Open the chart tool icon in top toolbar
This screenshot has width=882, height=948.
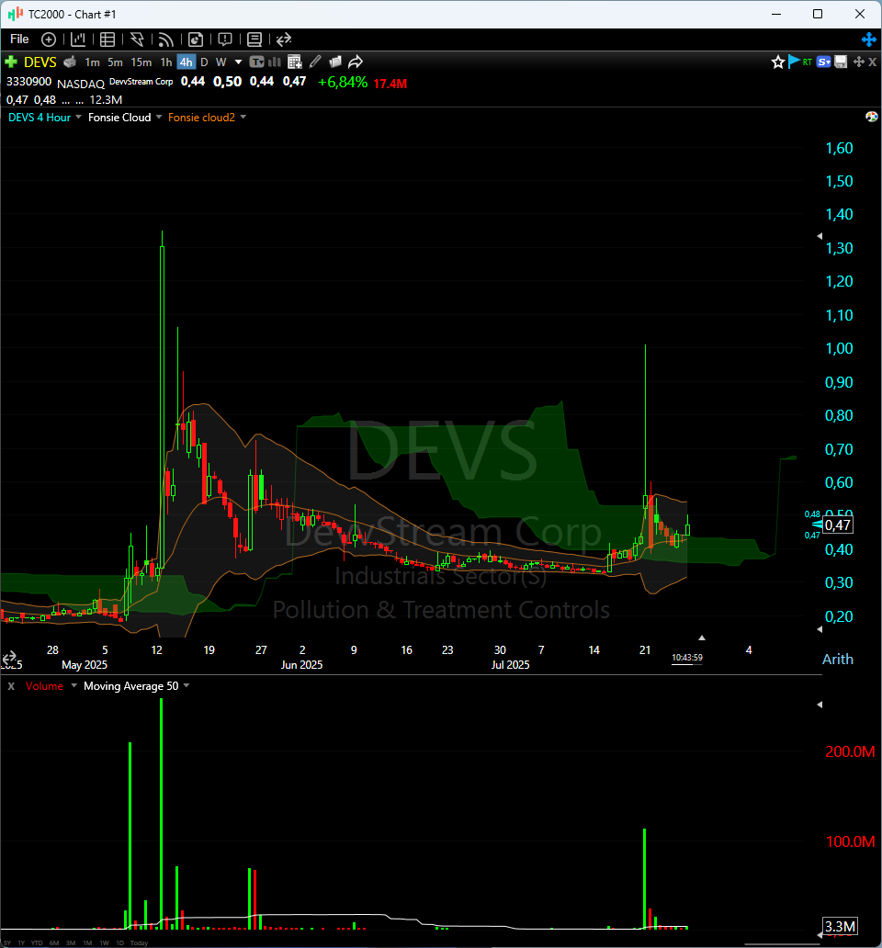pos(78,39)
